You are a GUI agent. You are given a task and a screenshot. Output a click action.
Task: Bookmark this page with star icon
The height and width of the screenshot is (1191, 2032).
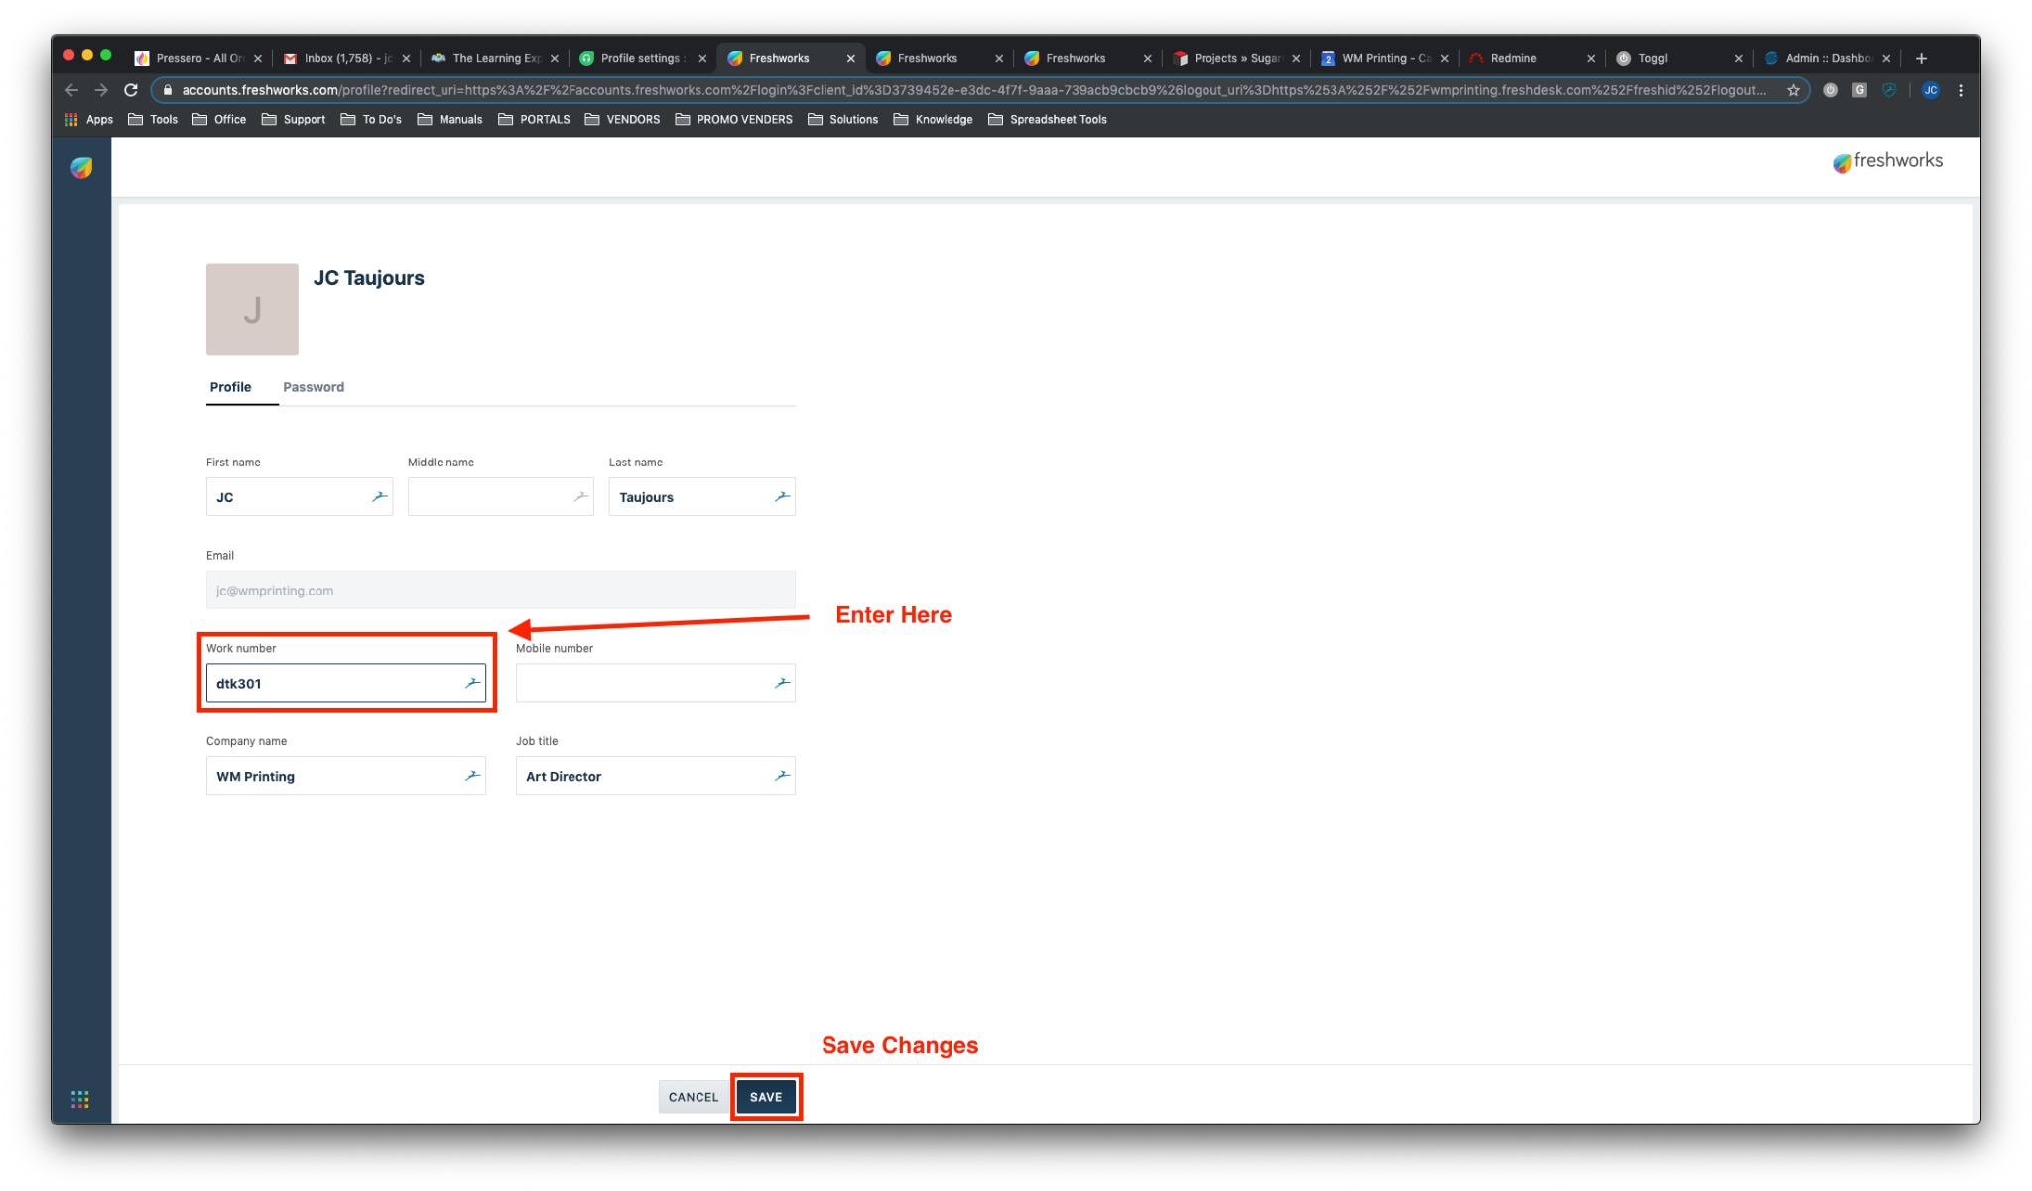pos(1793,90)
